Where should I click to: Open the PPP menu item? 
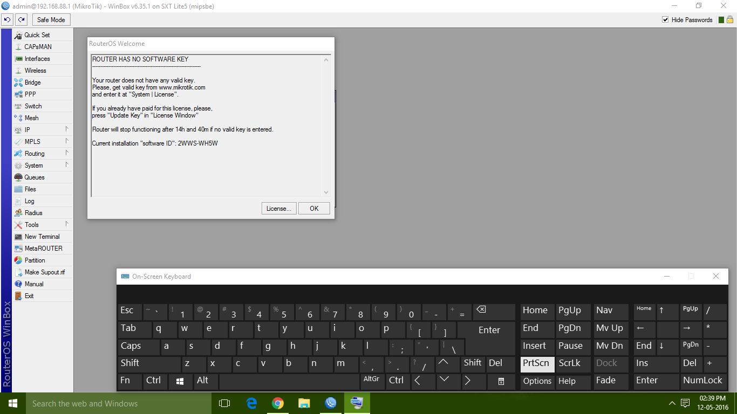click(x=43, y=94)
